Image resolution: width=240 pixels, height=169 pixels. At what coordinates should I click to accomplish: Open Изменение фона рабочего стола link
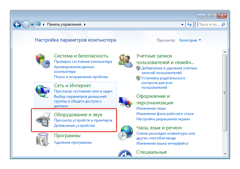coord(165,114)
